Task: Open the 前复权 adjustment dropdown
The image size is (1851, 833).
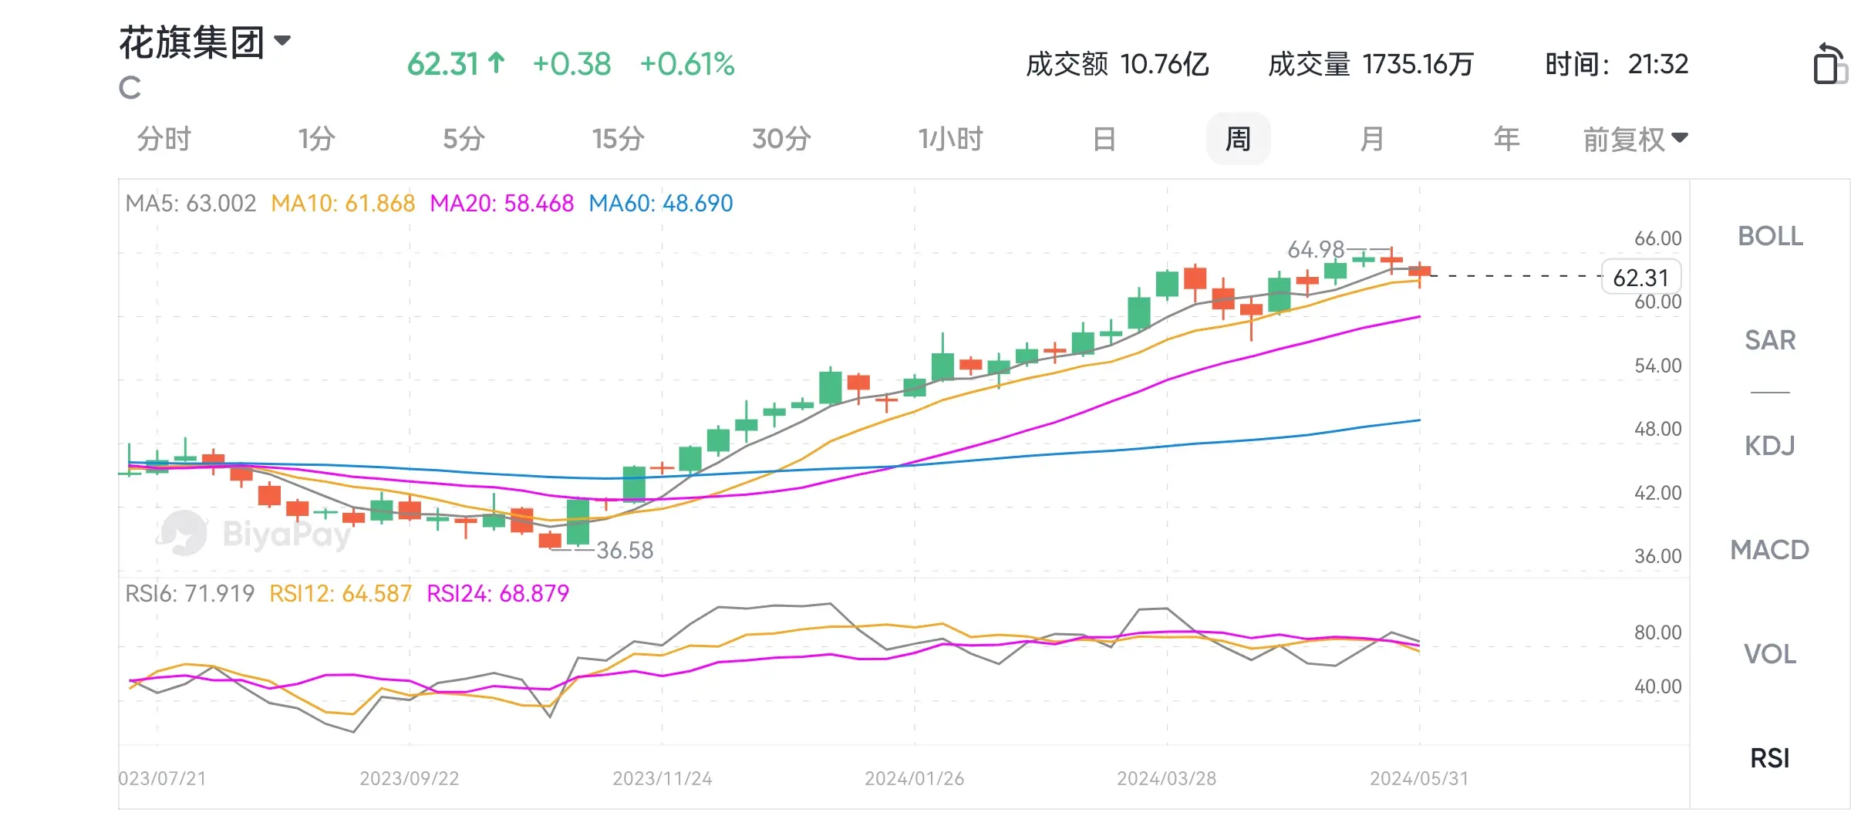Action: coord(1635,140)
